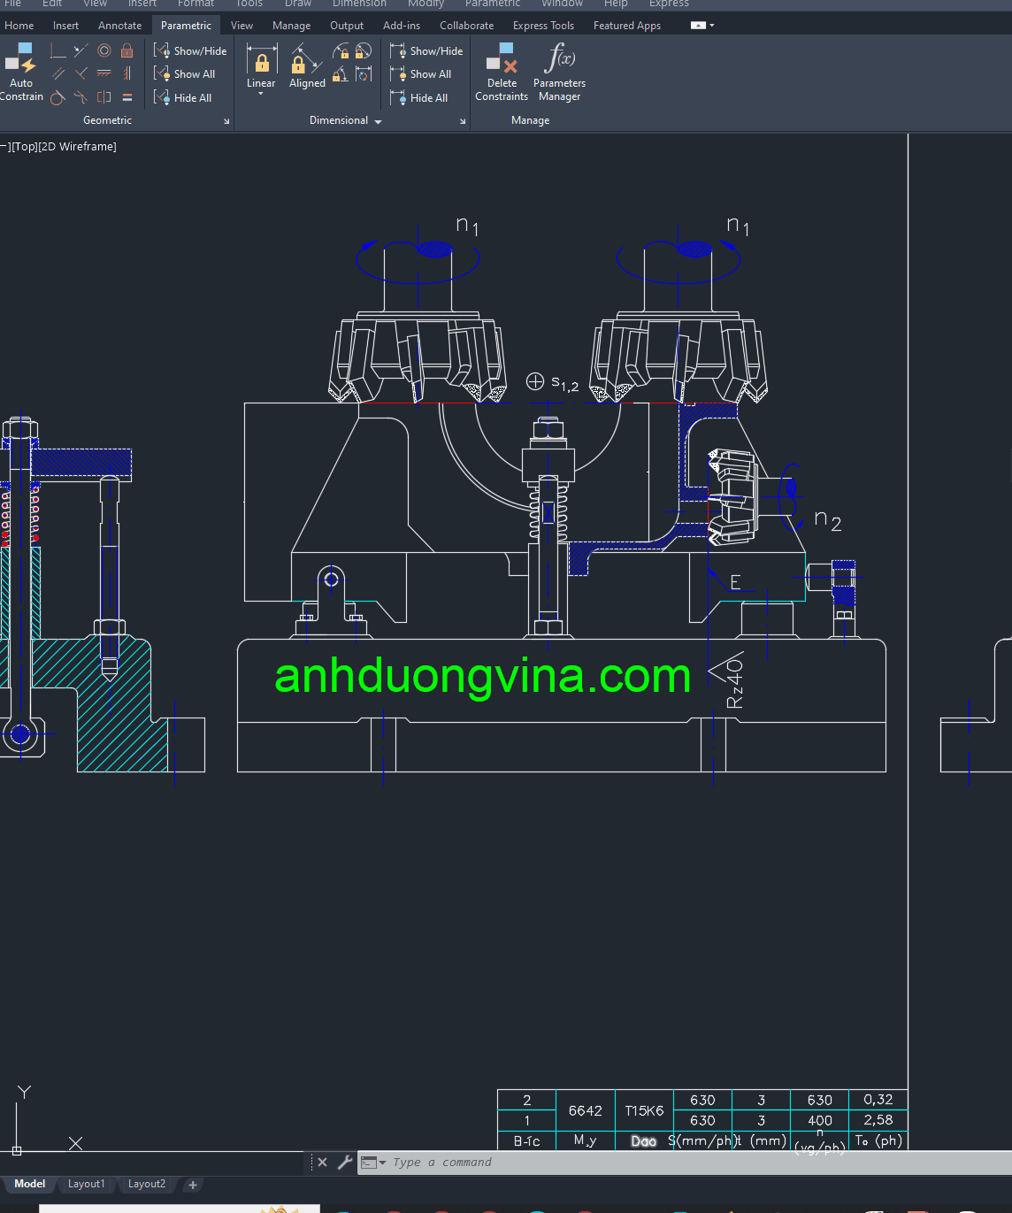Add a new layout with plus button
Image resolution: width=1012 pixels, height=1213 pixels.
click(x=193, y=1185)
